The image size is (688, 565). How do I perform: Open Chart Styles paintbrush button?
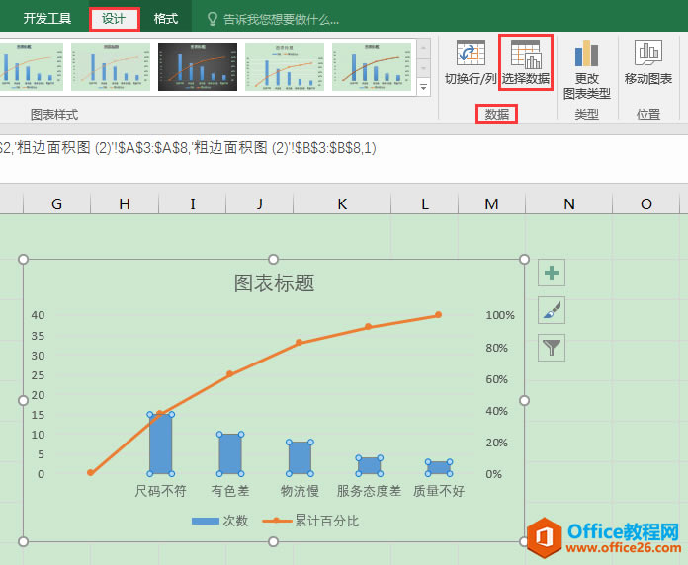[x=552, y=310]
